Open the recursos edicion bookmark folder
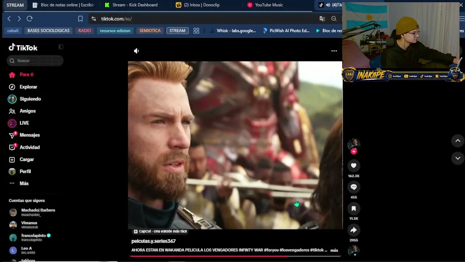Screen dimensions: 465x262 pos(115,31)
